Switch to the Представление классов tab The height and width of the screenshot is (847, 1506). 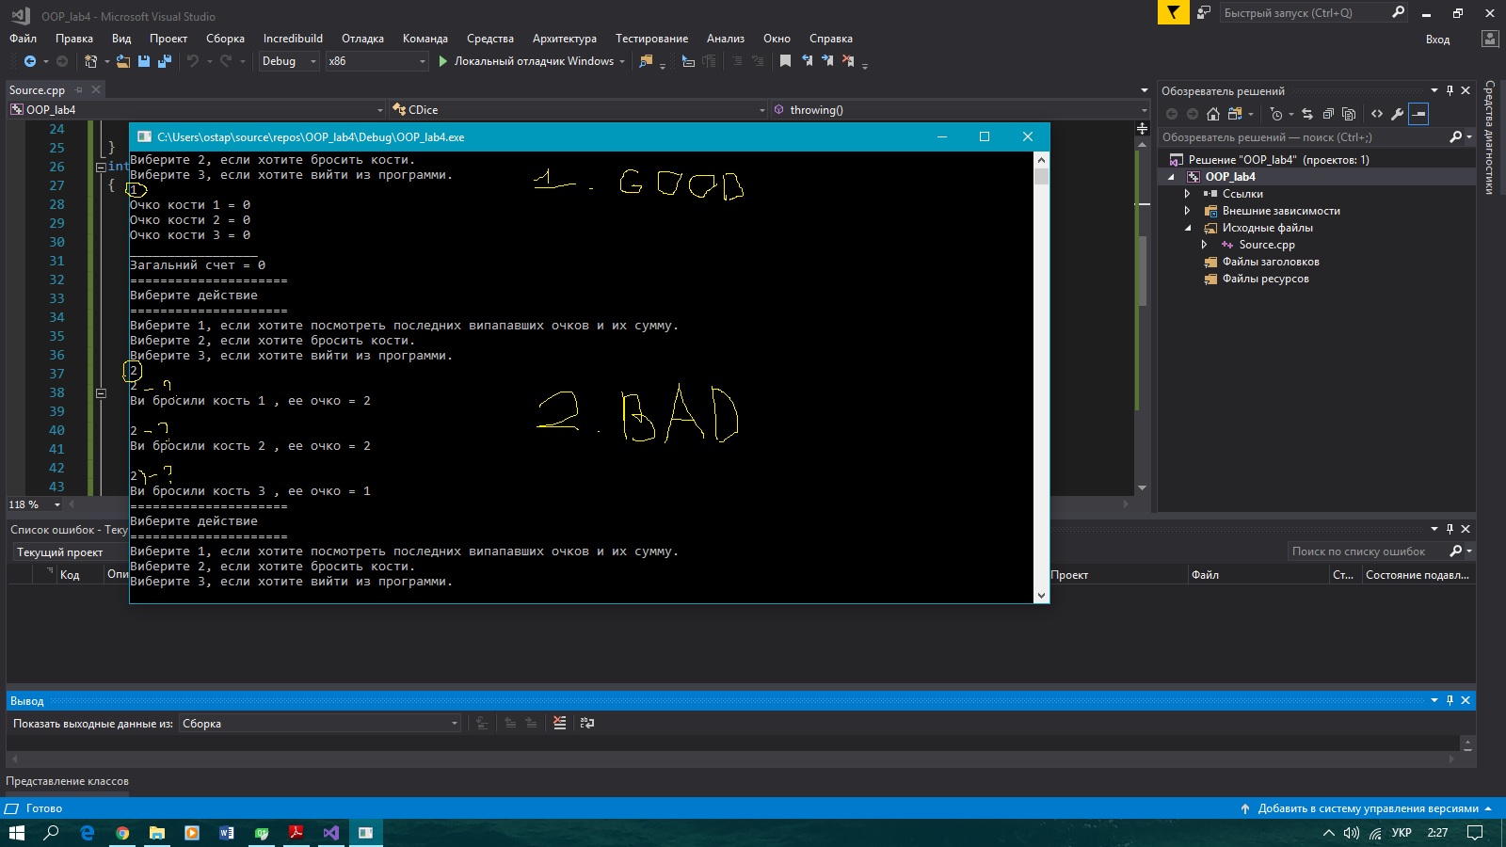point(67,781)
